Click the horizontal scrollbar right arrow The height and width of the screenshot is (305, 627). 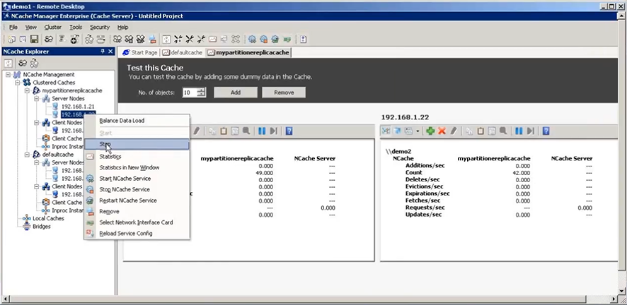(x=614, y=298)
